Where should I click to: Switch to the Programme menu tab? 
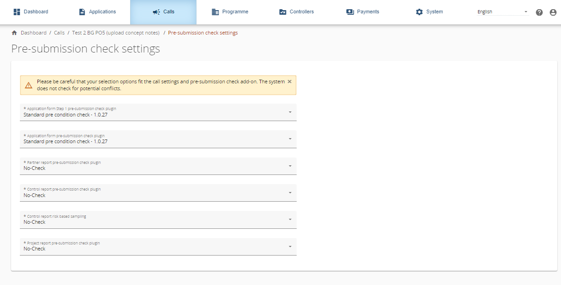(235, 12)
